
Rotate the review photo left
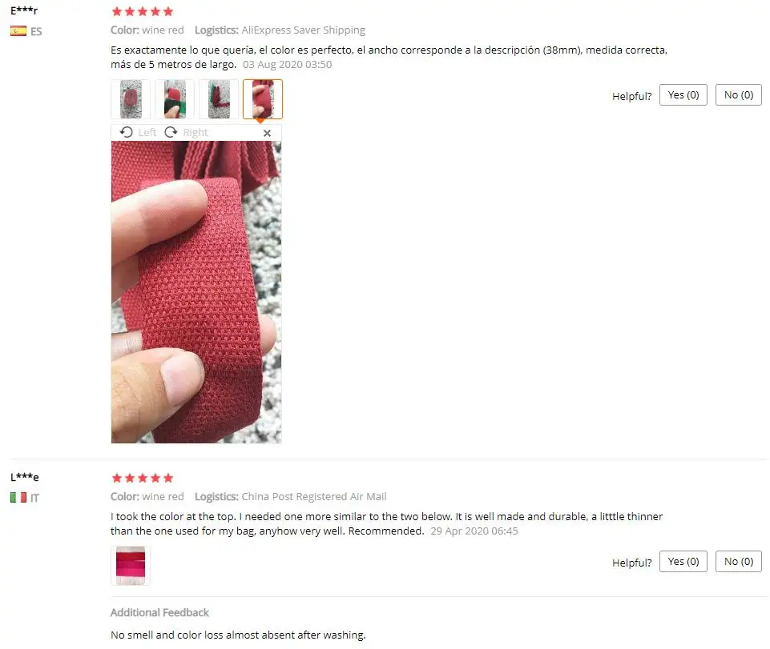138,133
